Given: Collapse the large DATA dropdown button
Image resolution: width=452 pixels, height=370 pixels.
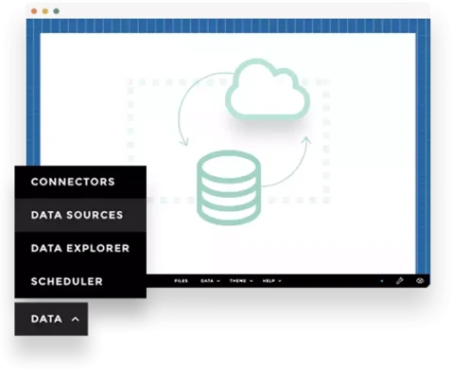Looking at the screenshot, I should point(51,319).
